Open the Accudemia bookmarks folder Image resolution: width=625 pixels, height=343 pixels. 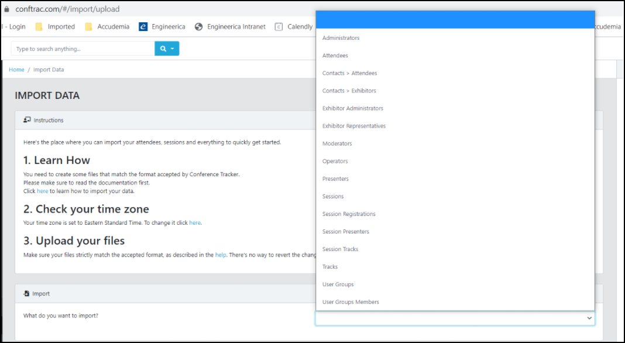tap(107, 27)
